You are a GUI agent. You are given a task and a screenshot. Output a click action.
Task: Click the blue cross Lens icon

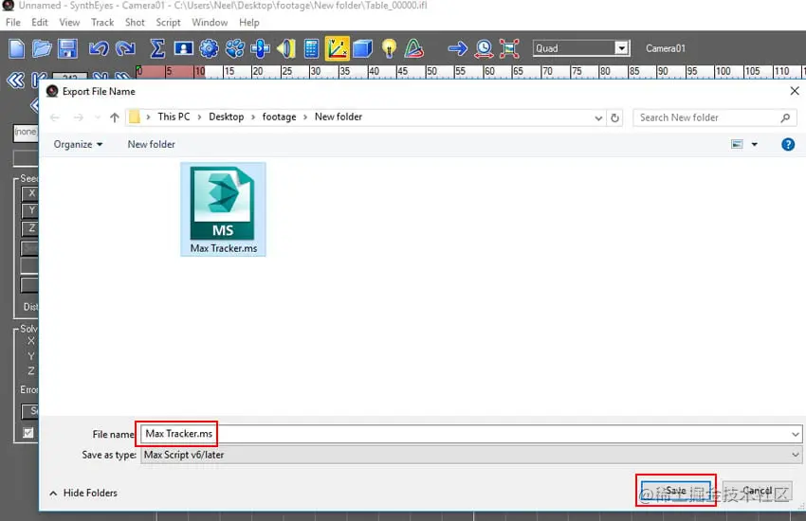[260, 48]
